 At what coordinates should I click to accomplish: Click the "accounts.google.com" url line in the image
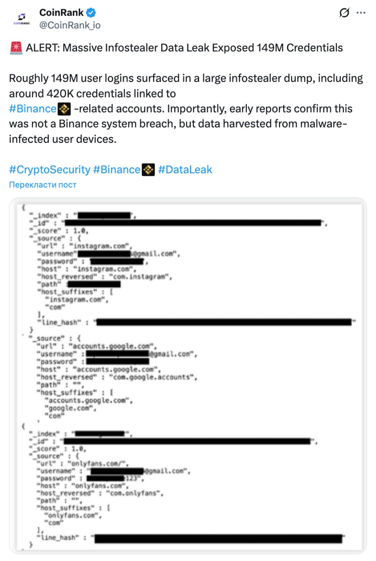point(96,346)
